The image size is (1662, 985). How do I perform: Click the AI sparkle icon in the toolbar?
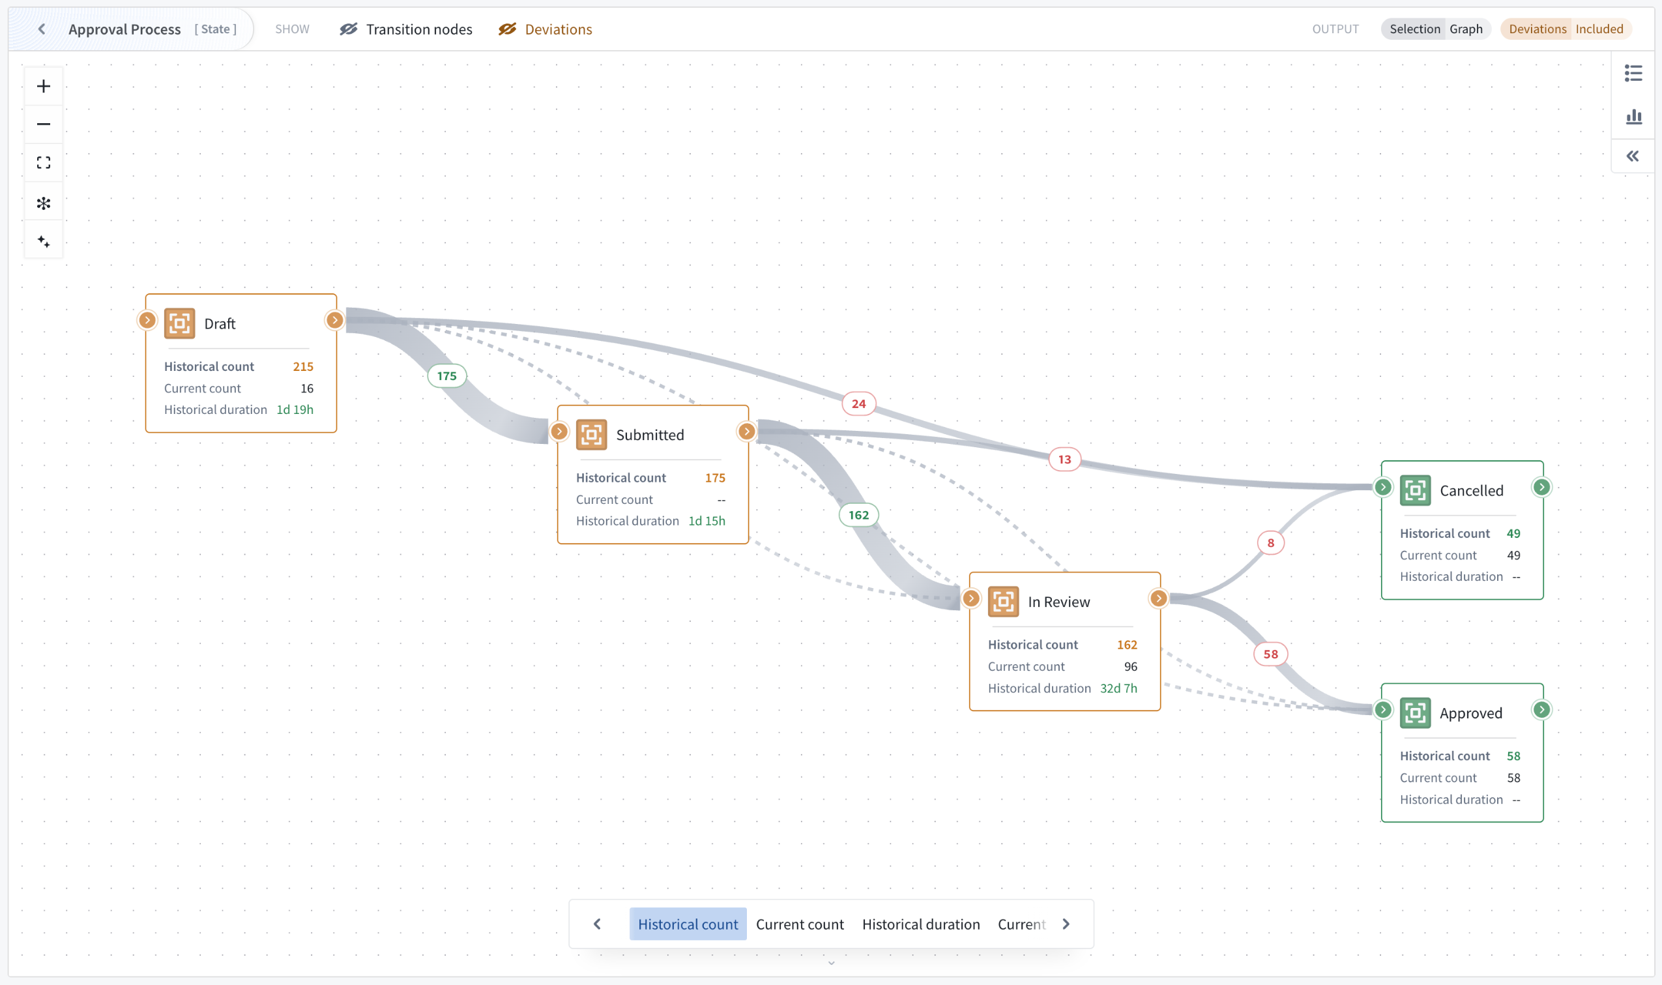point(43,241)
